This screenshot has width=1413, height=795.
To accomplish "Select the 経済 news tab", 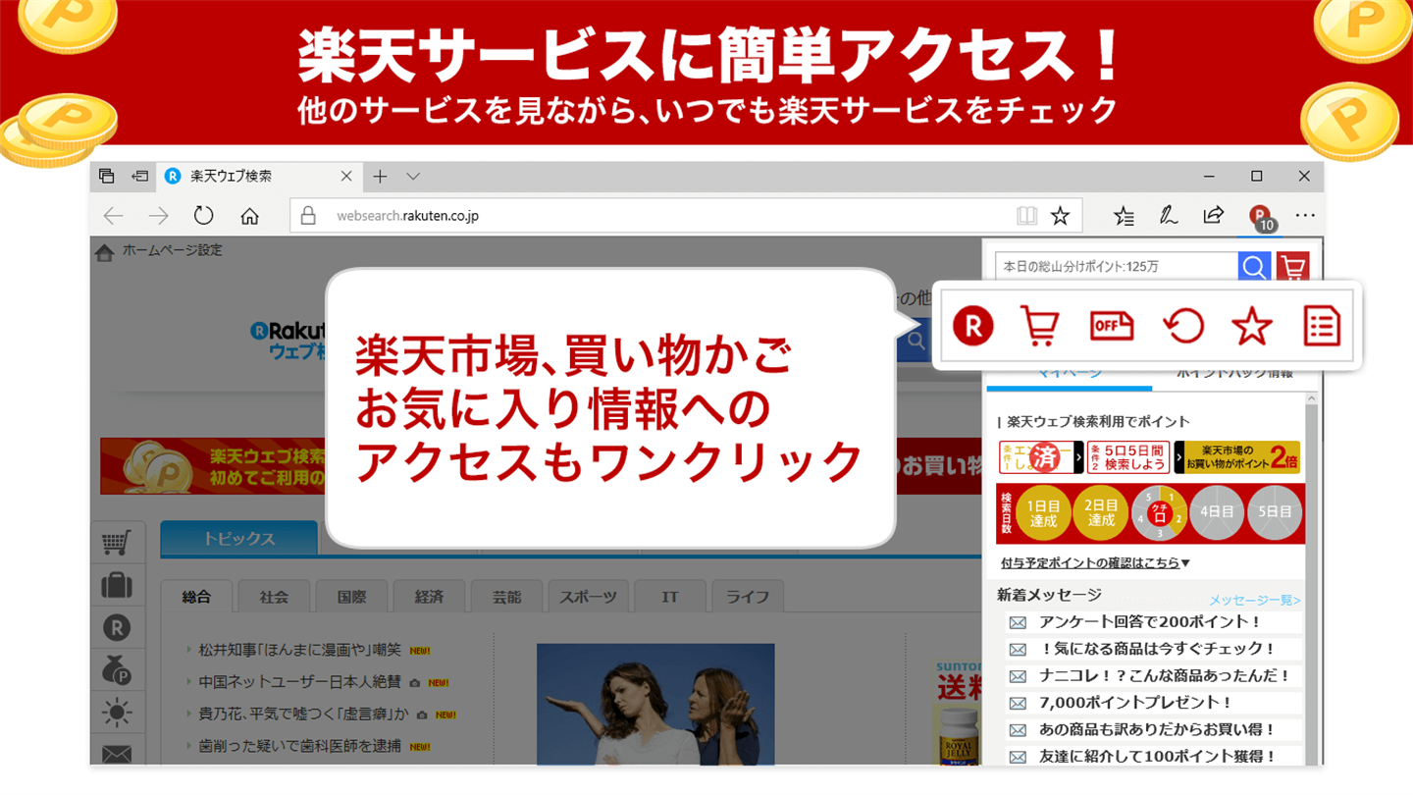I will [429, 597].
